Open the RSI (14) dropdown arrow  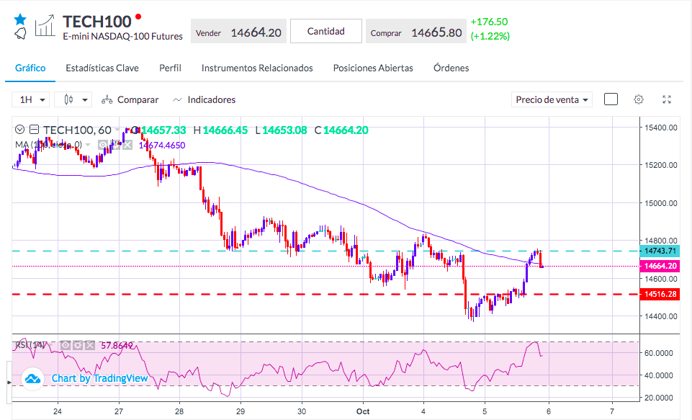(52, 345)
